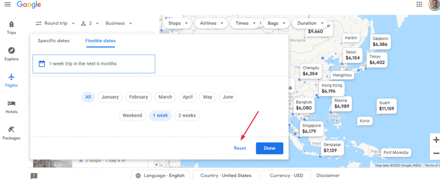Select Flights airplane in sidebar

click(12, 80)
